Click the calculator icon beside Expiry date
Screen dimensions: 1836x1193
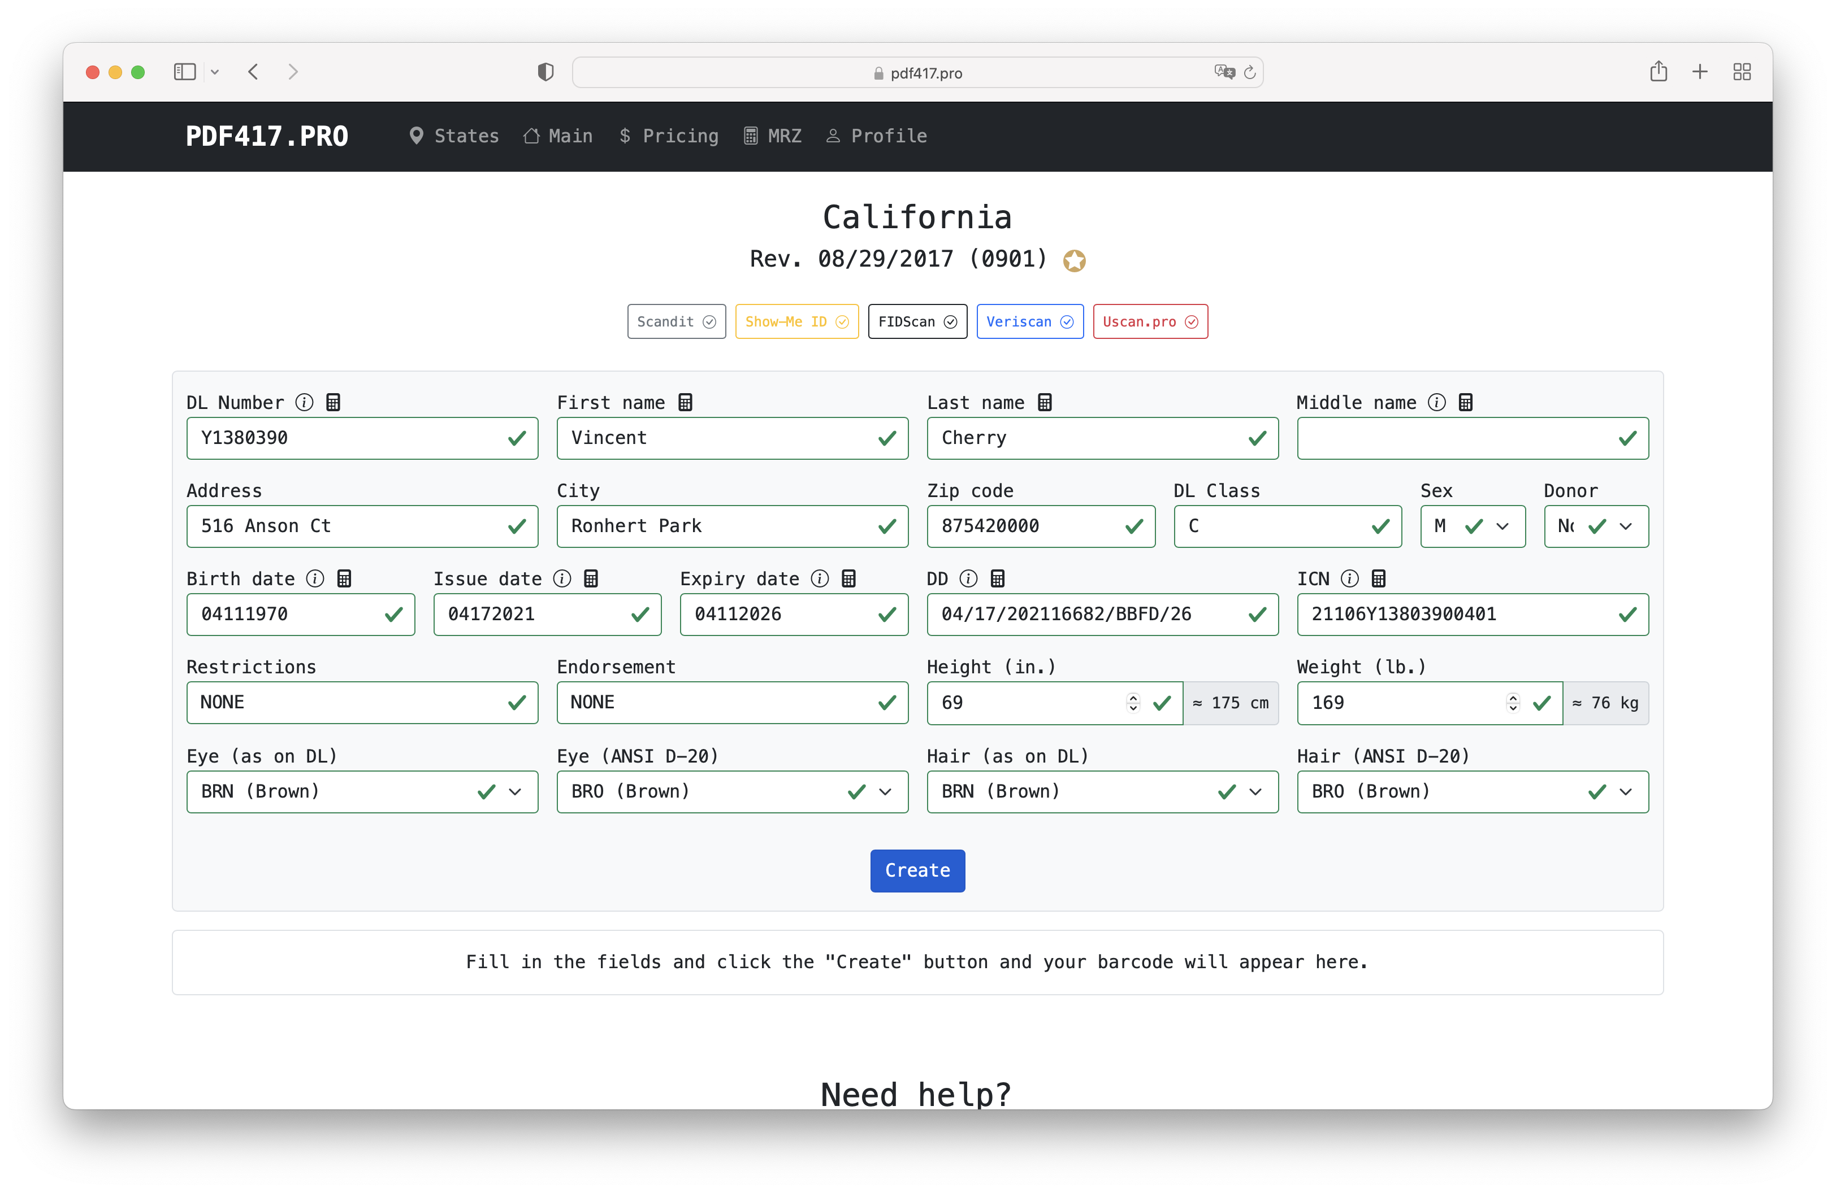(848, 579)
